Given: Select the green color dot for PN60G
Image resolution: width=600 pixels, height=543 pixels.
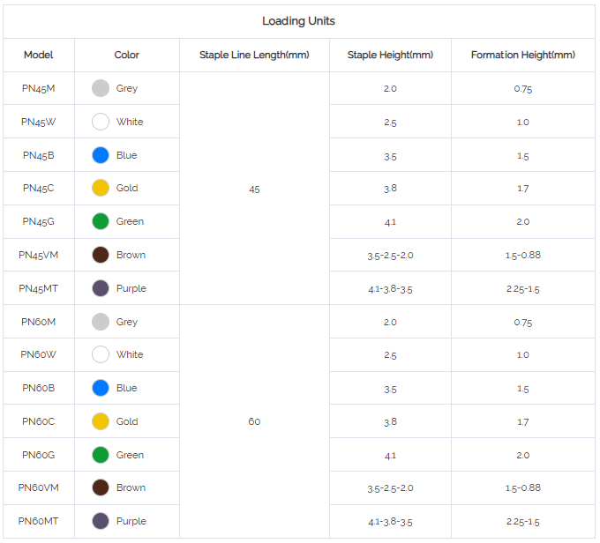Looking at the screenshot, I should click(x=101, y=455).
